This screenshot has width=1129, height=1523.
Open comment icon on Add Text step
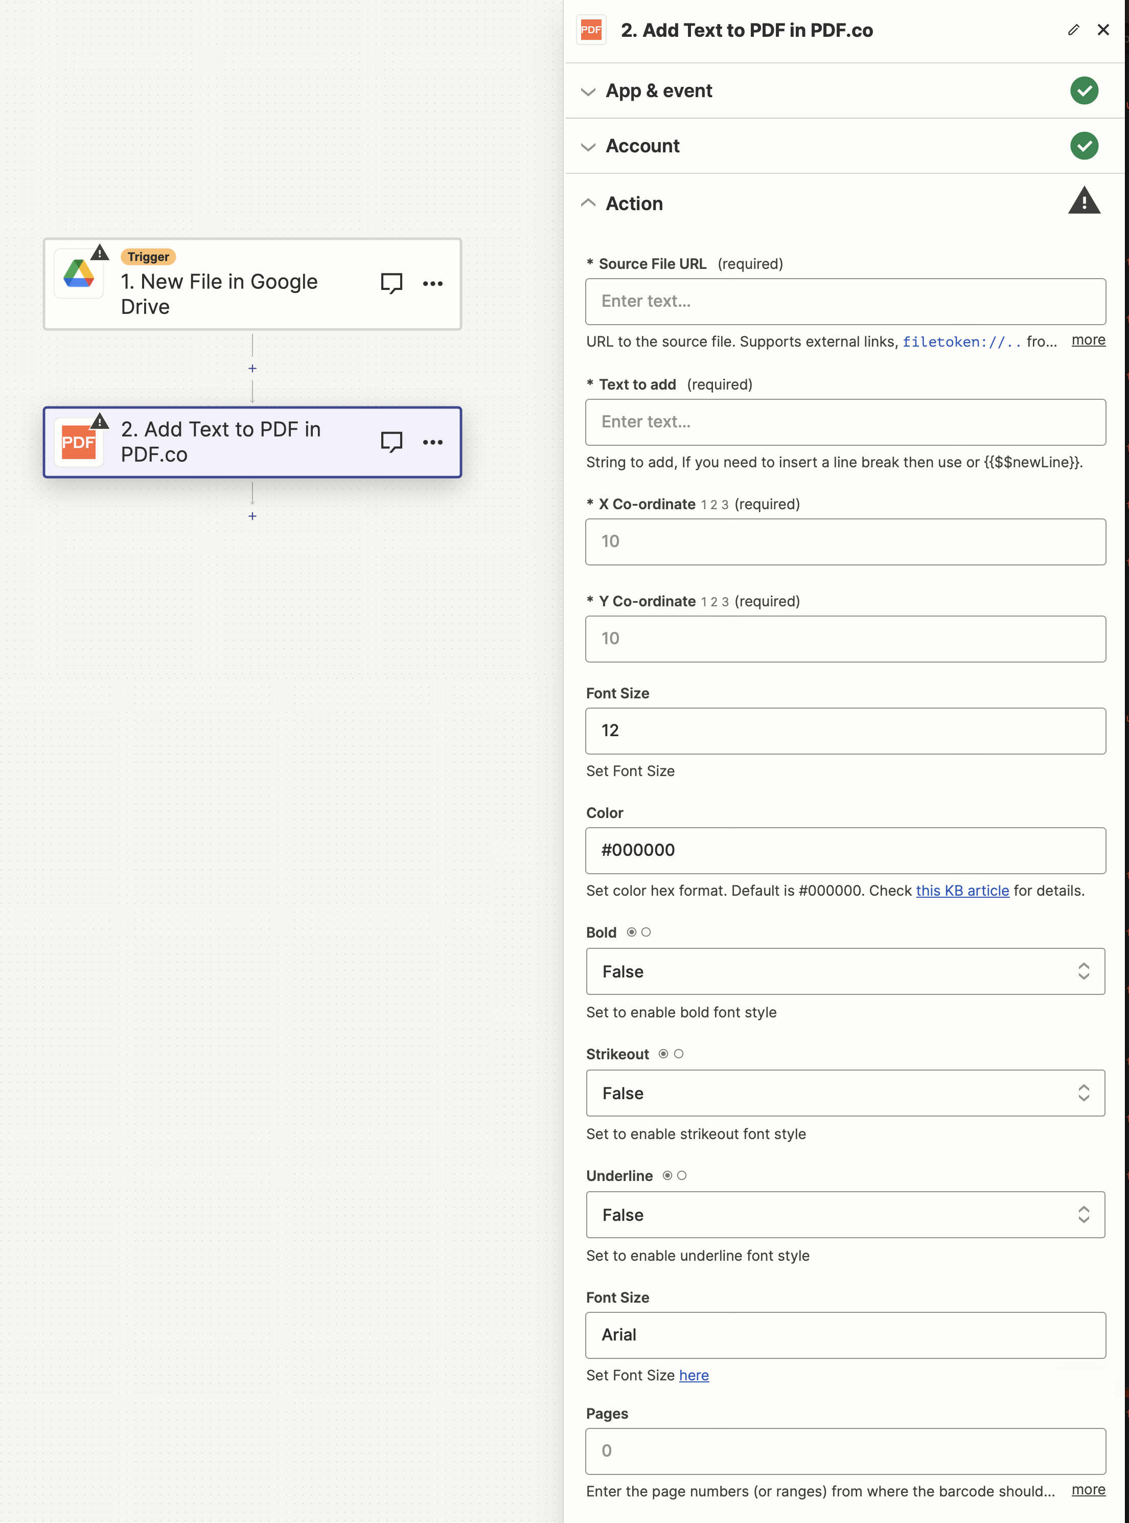click(x=391, y=442)
